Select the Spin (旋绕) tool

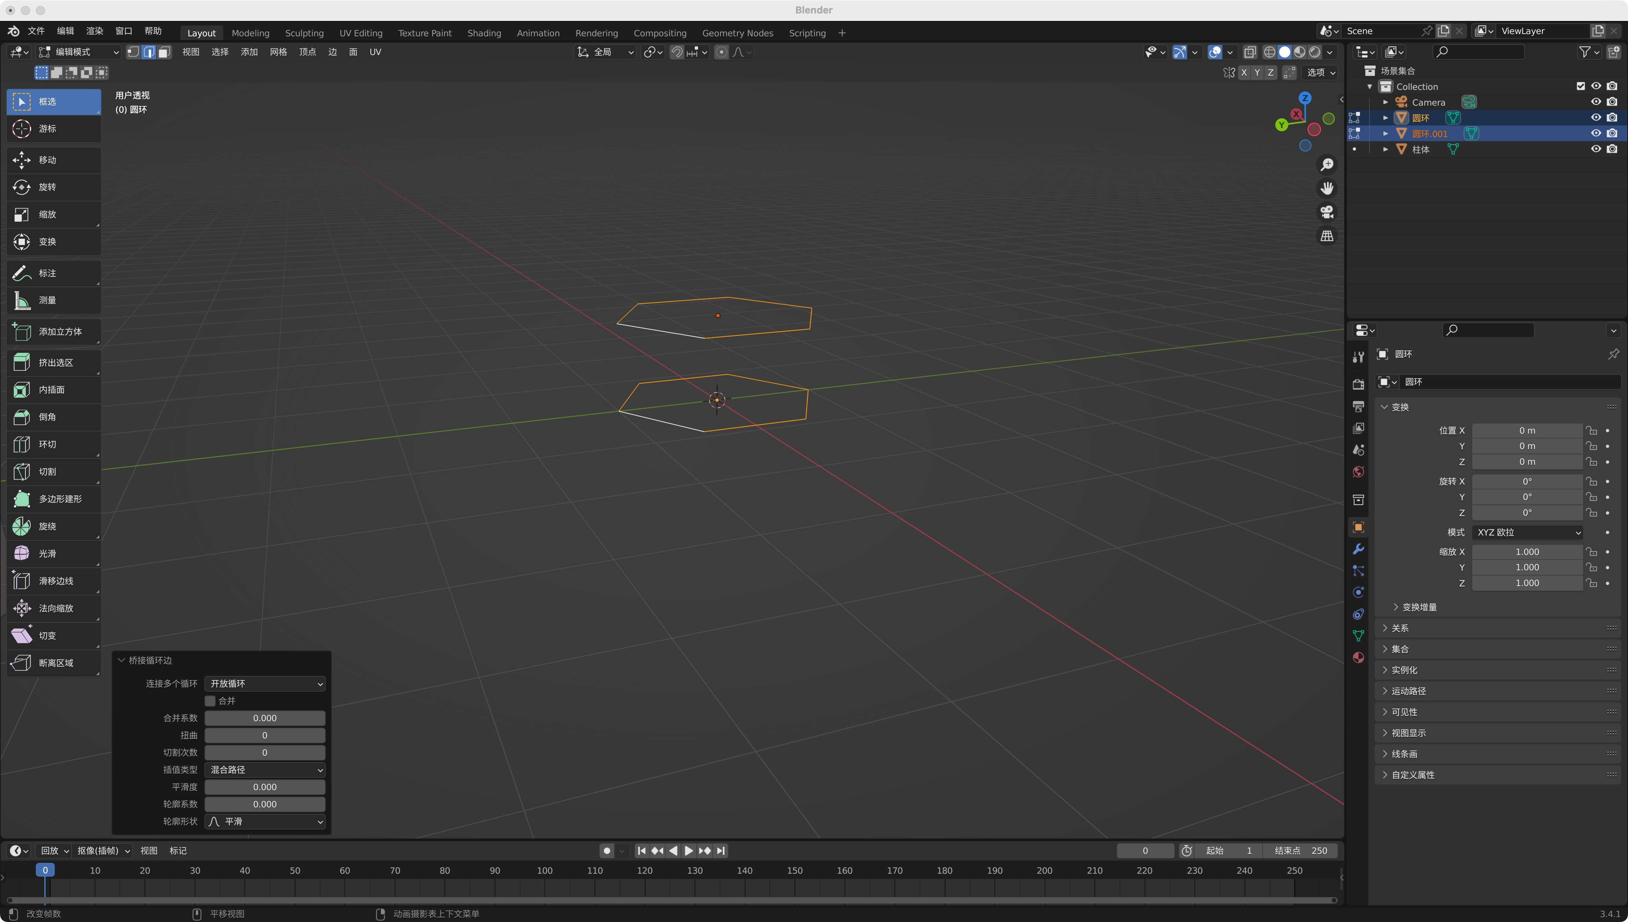point(53,526)
